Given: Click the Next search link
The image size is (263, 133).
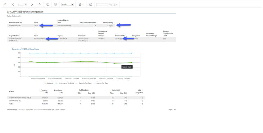Looking at the screenshot, I should click(115, 5).
